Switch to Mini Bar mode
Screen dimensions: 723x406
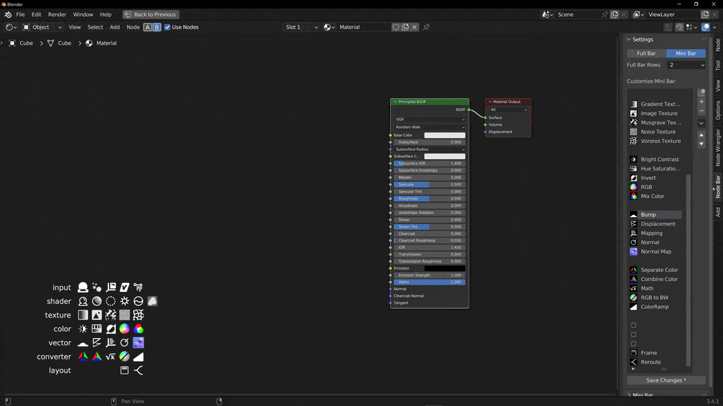[686, 54]
